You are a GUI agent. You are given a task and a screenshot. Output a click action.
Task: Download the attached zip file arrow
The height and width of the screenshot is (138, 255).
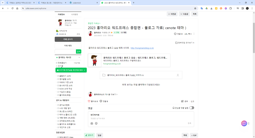point(178,75)
